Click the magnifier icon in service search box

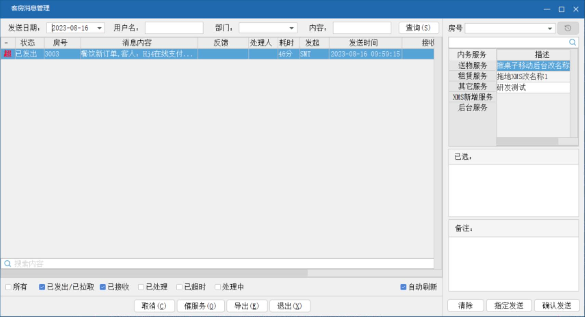click(572, 42)
